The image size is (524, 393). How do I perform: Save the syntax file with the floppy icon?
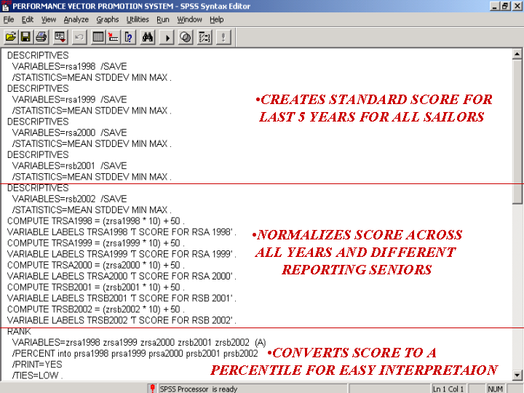pyautogui.click(x=25, y=37)
